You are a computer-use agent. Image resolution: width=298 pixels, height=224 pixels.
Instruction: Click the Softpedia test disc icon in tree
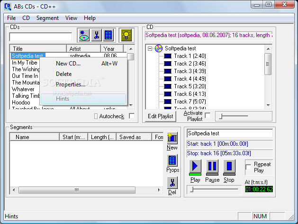(x=159, y=48)
